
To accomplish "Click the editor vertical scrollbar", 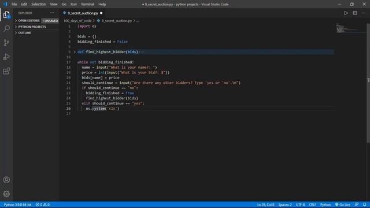I will coord(368,83).
